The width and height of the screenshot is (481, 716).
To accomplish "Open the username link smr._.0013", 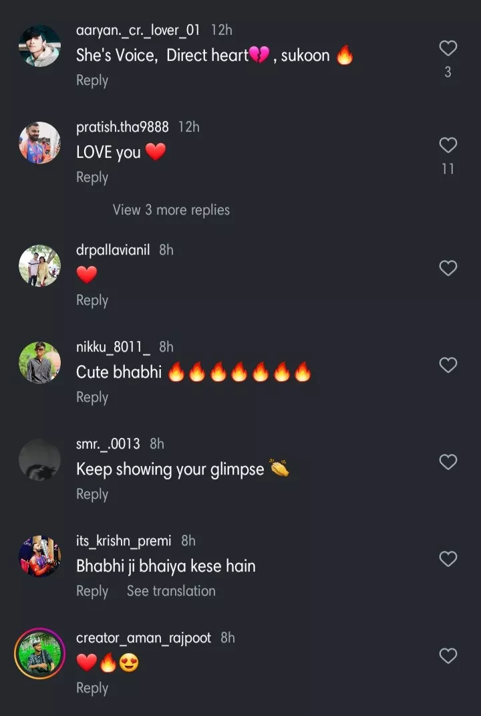I will coord(108,444).
